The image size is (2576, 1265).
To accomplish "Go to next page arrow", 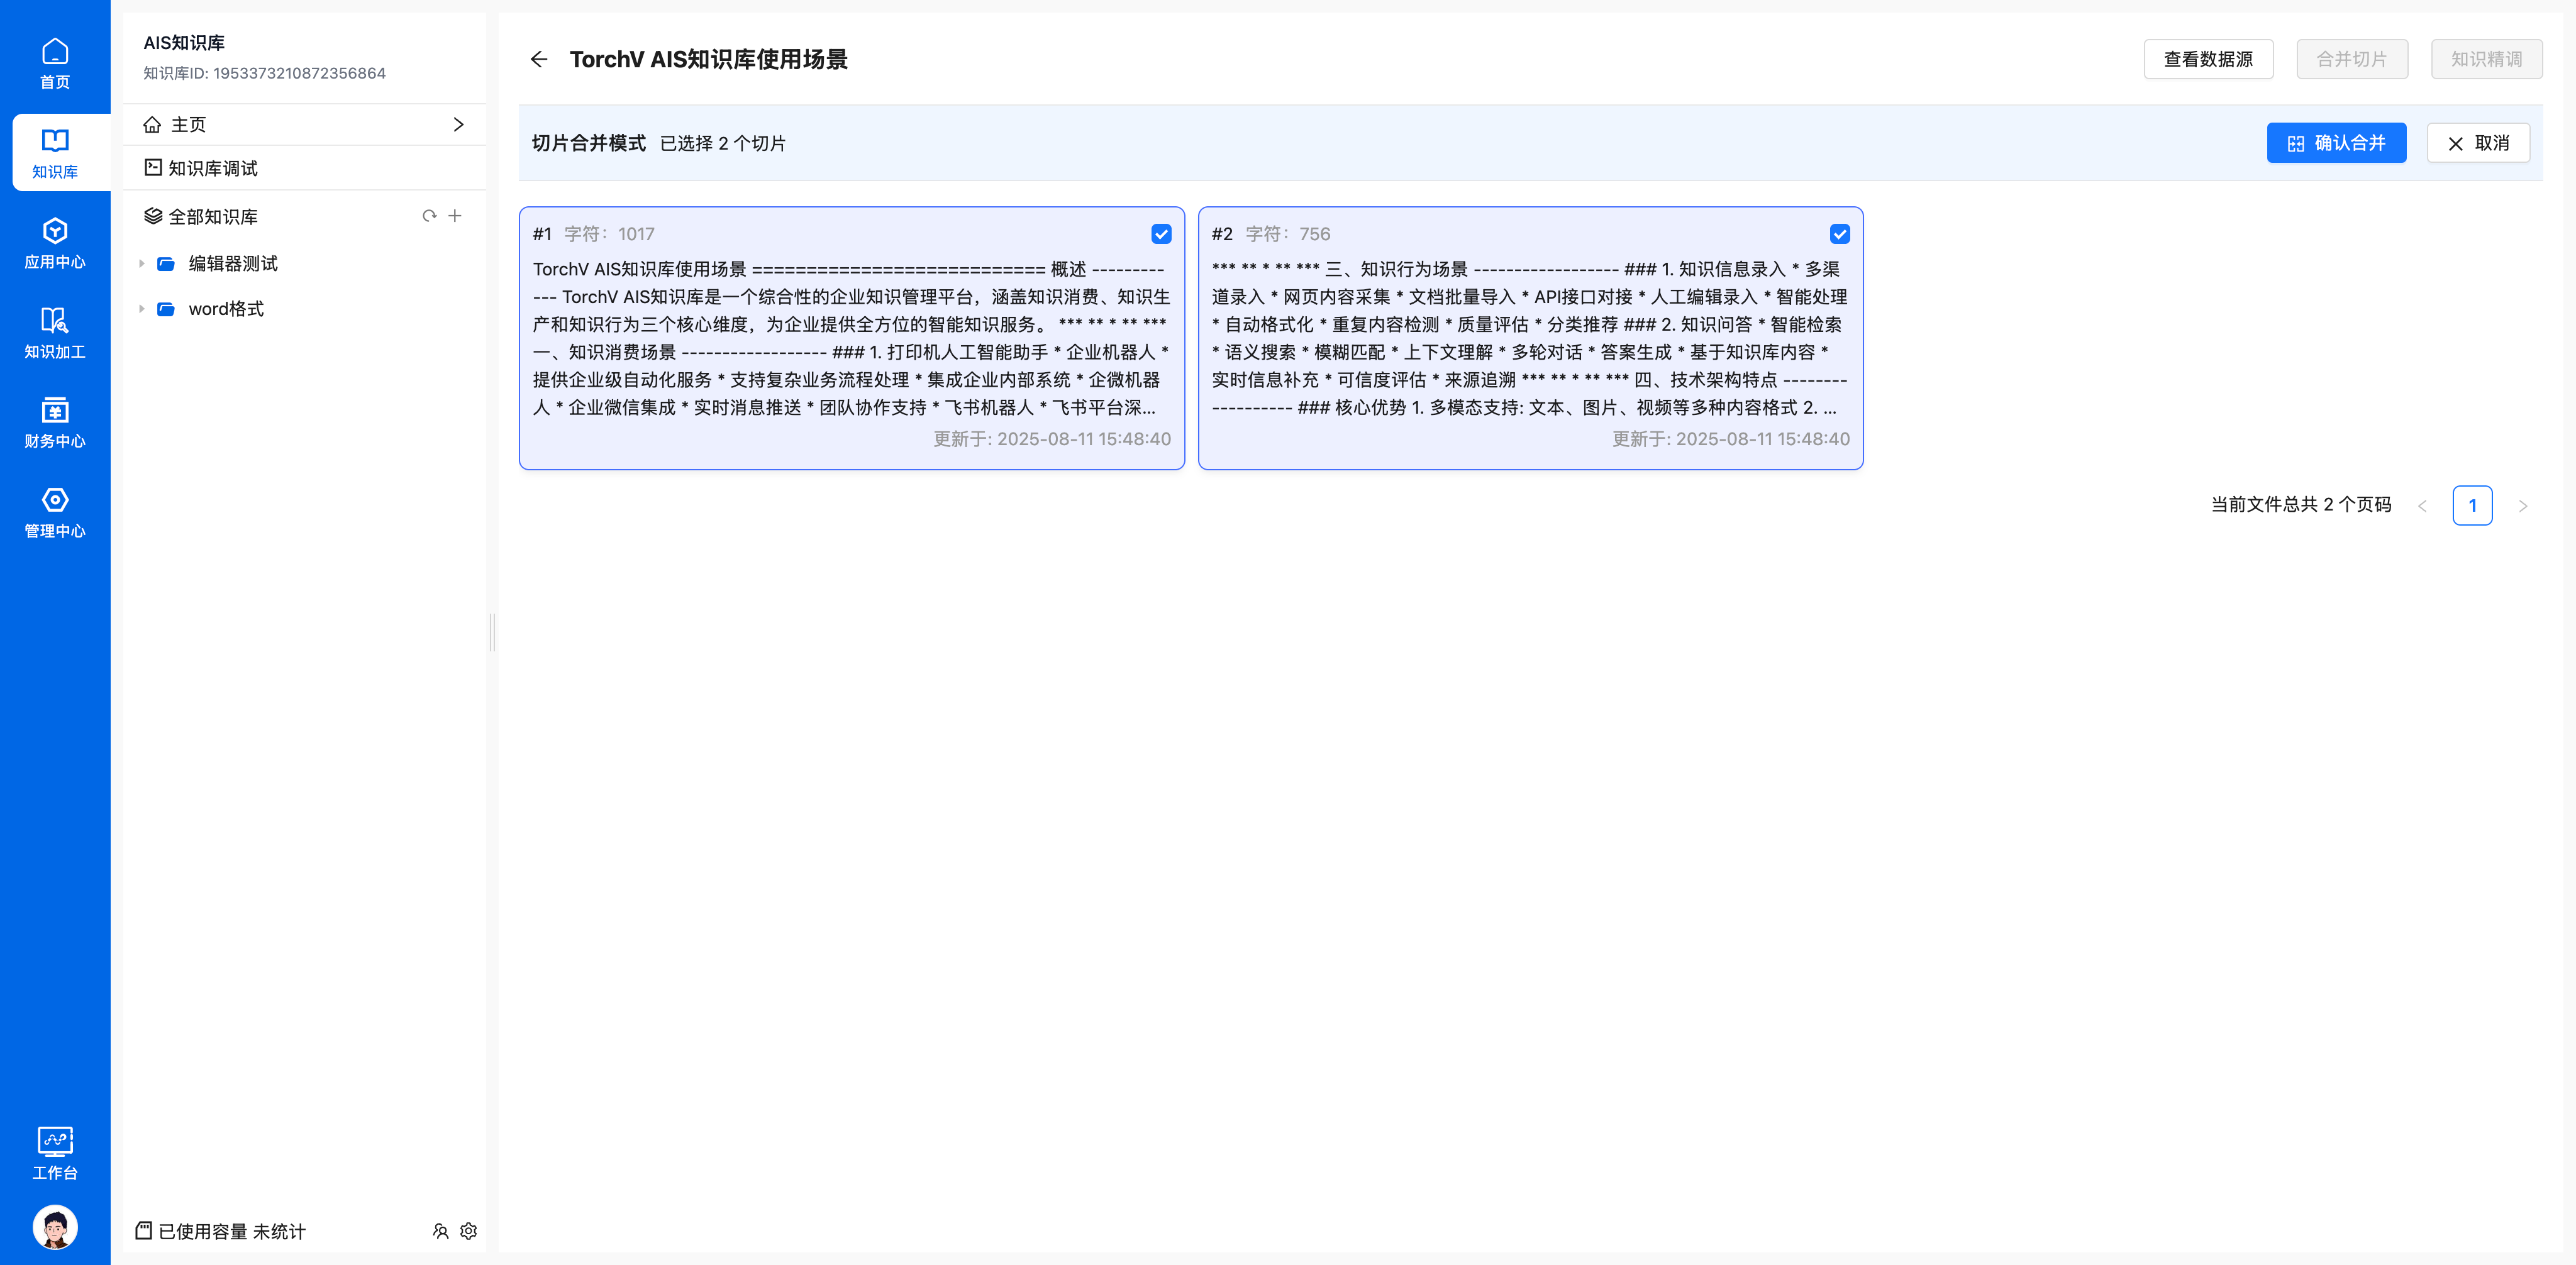I will (2523, 506).
